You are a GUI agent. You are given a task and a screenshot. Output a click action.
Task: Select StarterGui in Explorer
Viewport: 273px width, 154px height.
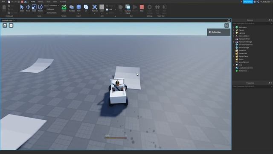pos(242,50)
